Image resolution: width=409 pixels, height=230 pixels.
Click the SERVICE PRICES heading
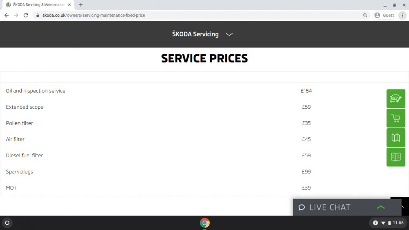204,58
